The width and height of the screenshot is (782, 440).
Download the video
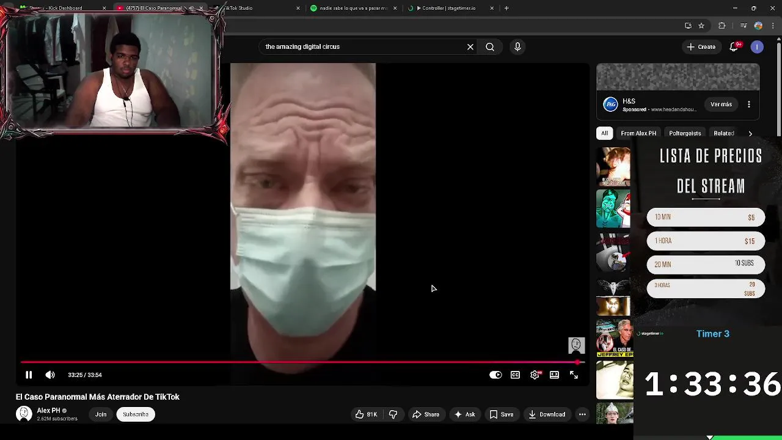(x=547, y=414)
